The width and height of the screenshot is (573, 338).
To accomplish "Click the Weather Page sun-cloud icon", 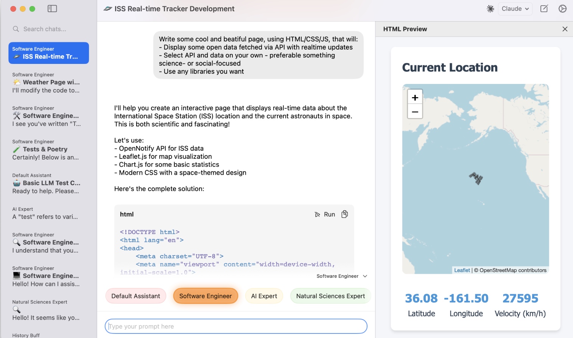I will click(x=17, y=82).
